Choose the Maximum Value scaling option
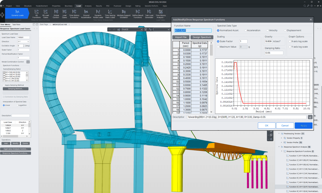Viewport: 322px width, 193px height. (x=218, y=47)
